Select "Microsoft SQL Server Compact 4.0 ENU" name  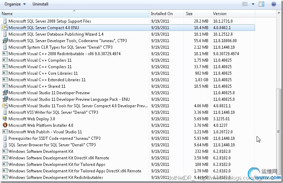[44, 28]
